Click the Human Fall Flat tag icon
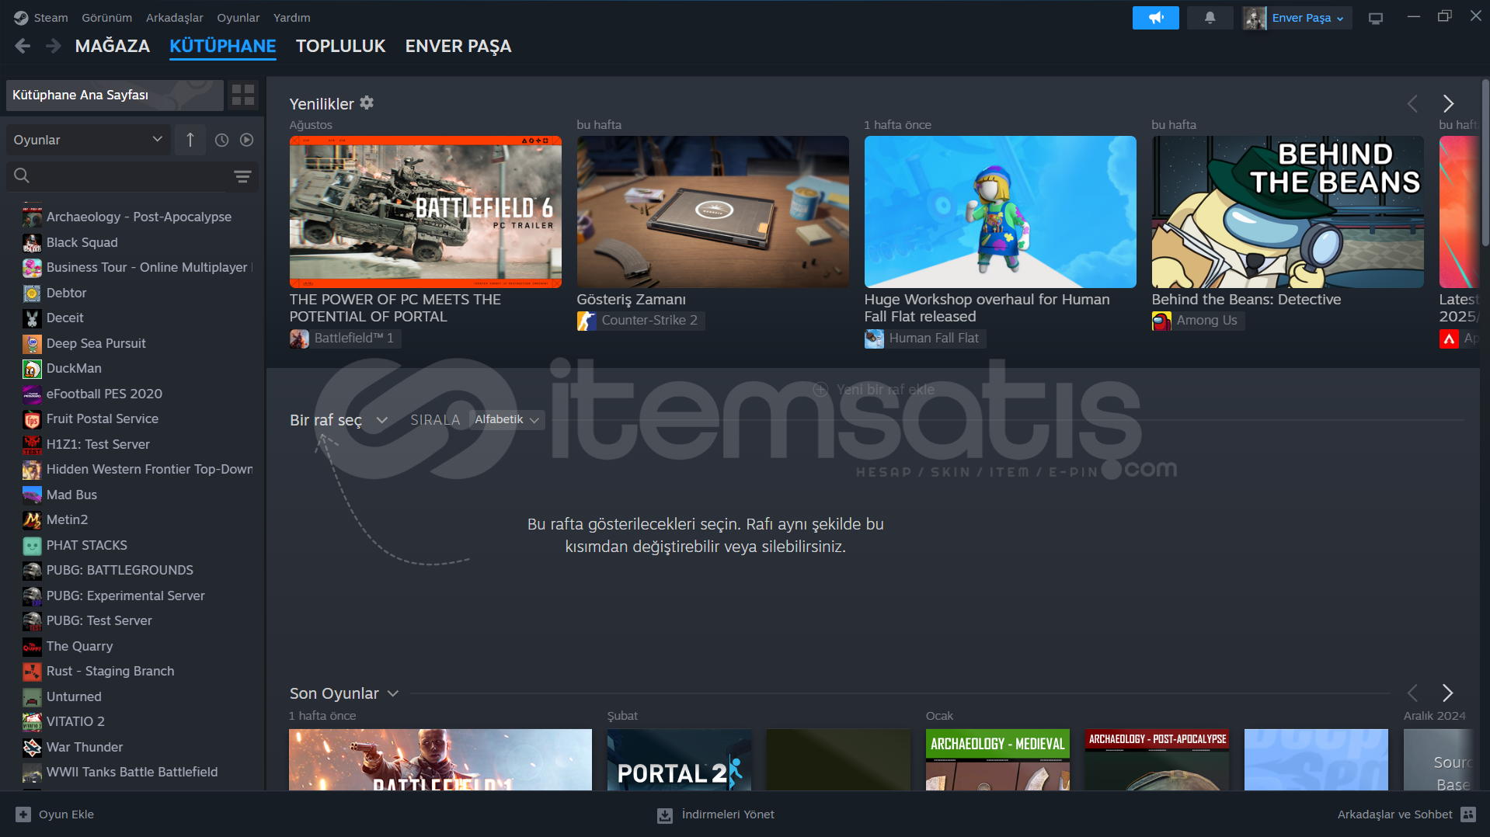Screen dimensions: 1490x837 click(x=874, y=339)
